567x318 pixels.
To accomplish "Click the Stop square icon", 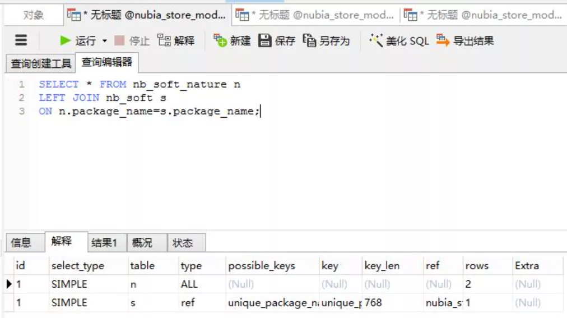I will click(119, 40).
